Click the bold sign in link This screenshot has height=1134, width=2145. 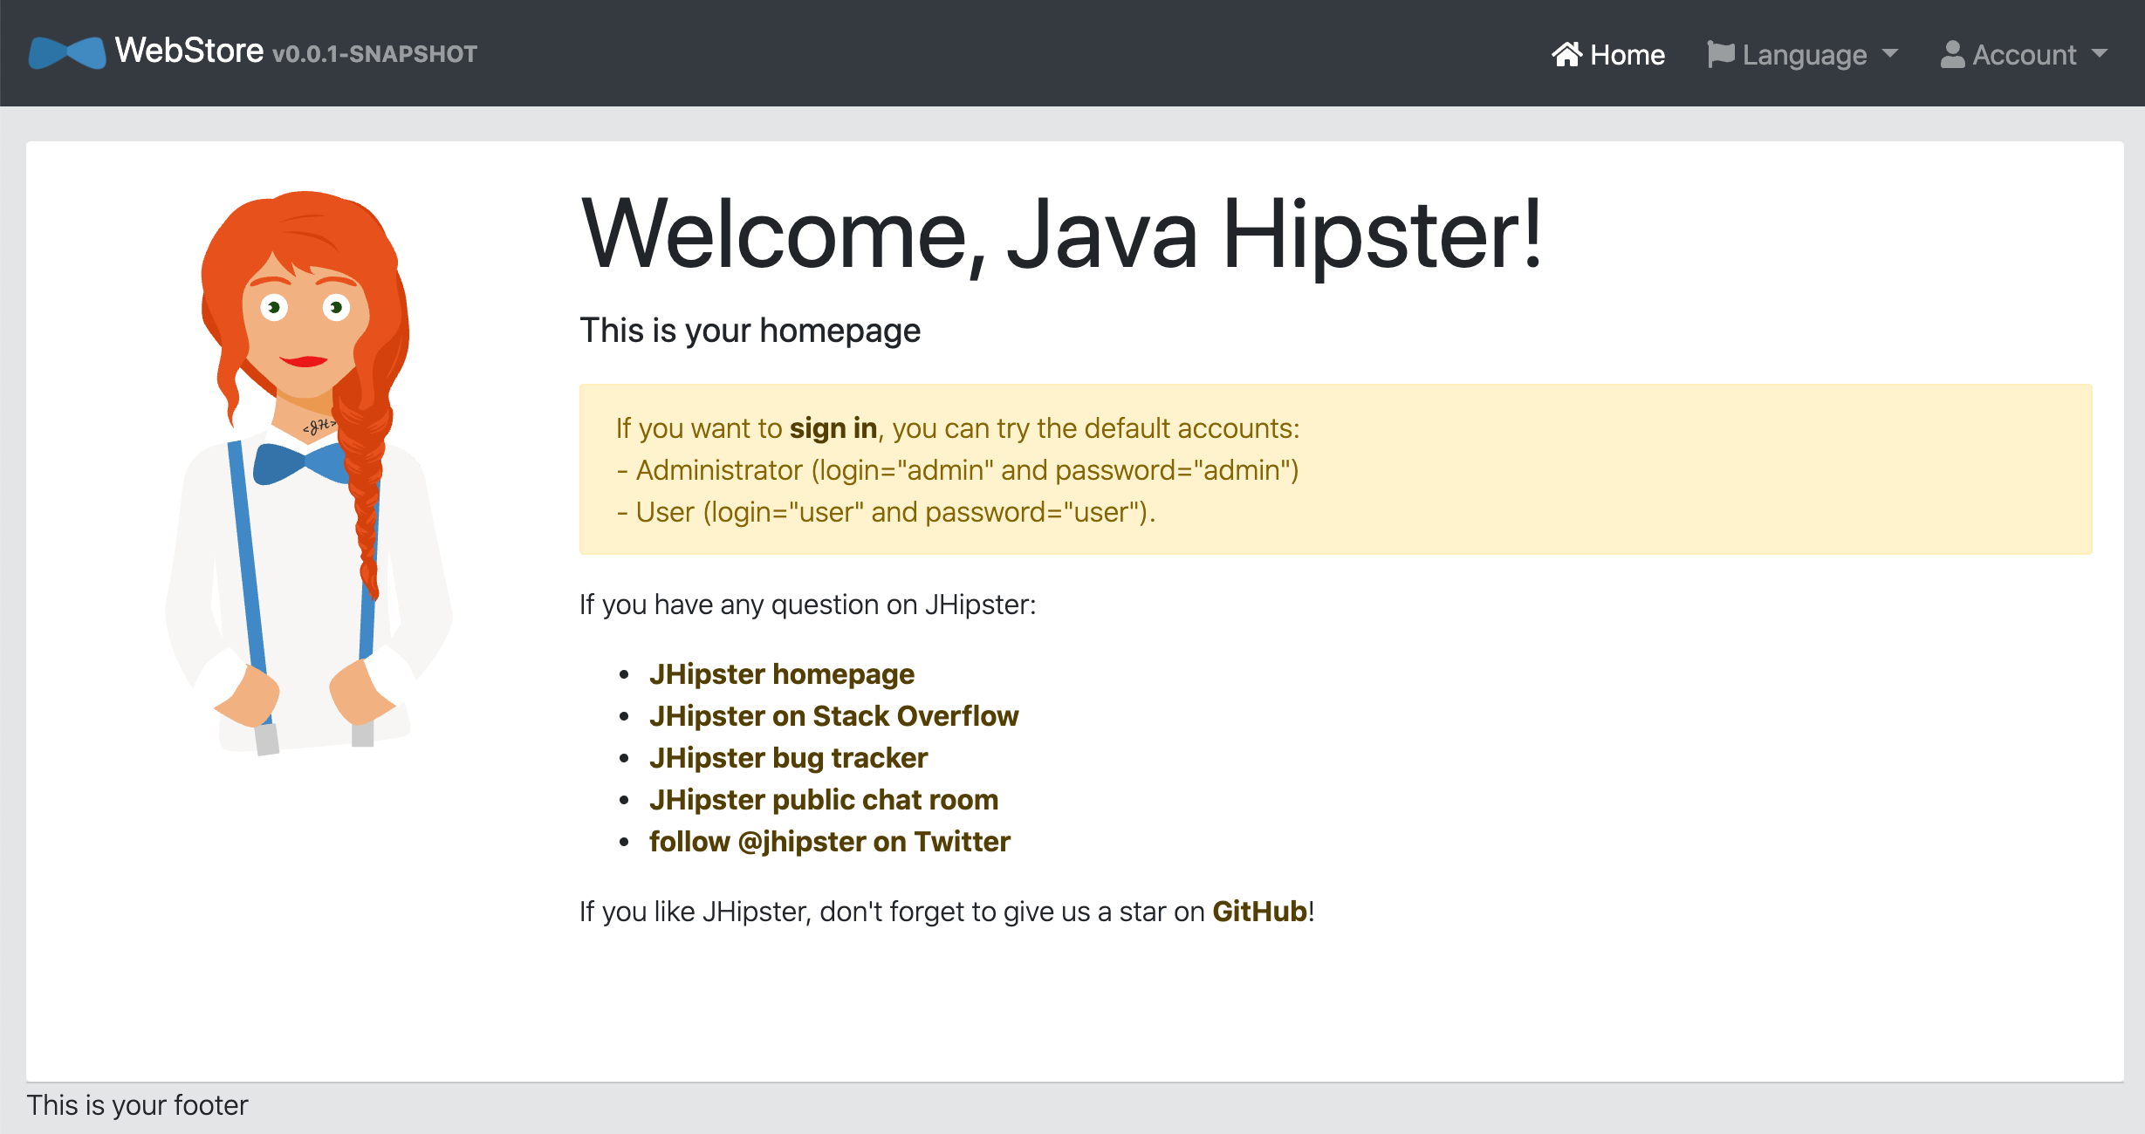[833, 428]
